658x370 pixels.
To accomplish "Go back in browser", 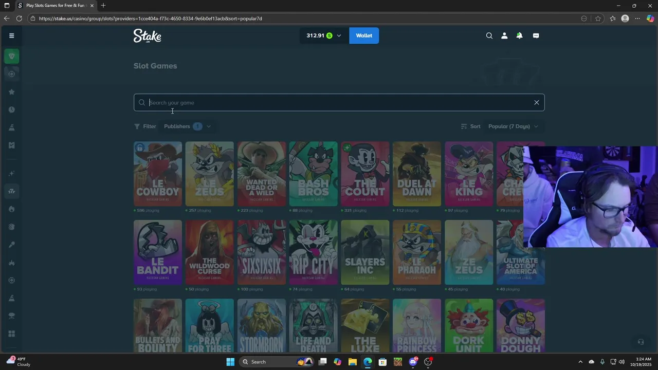I will click(x=6, y=18).
